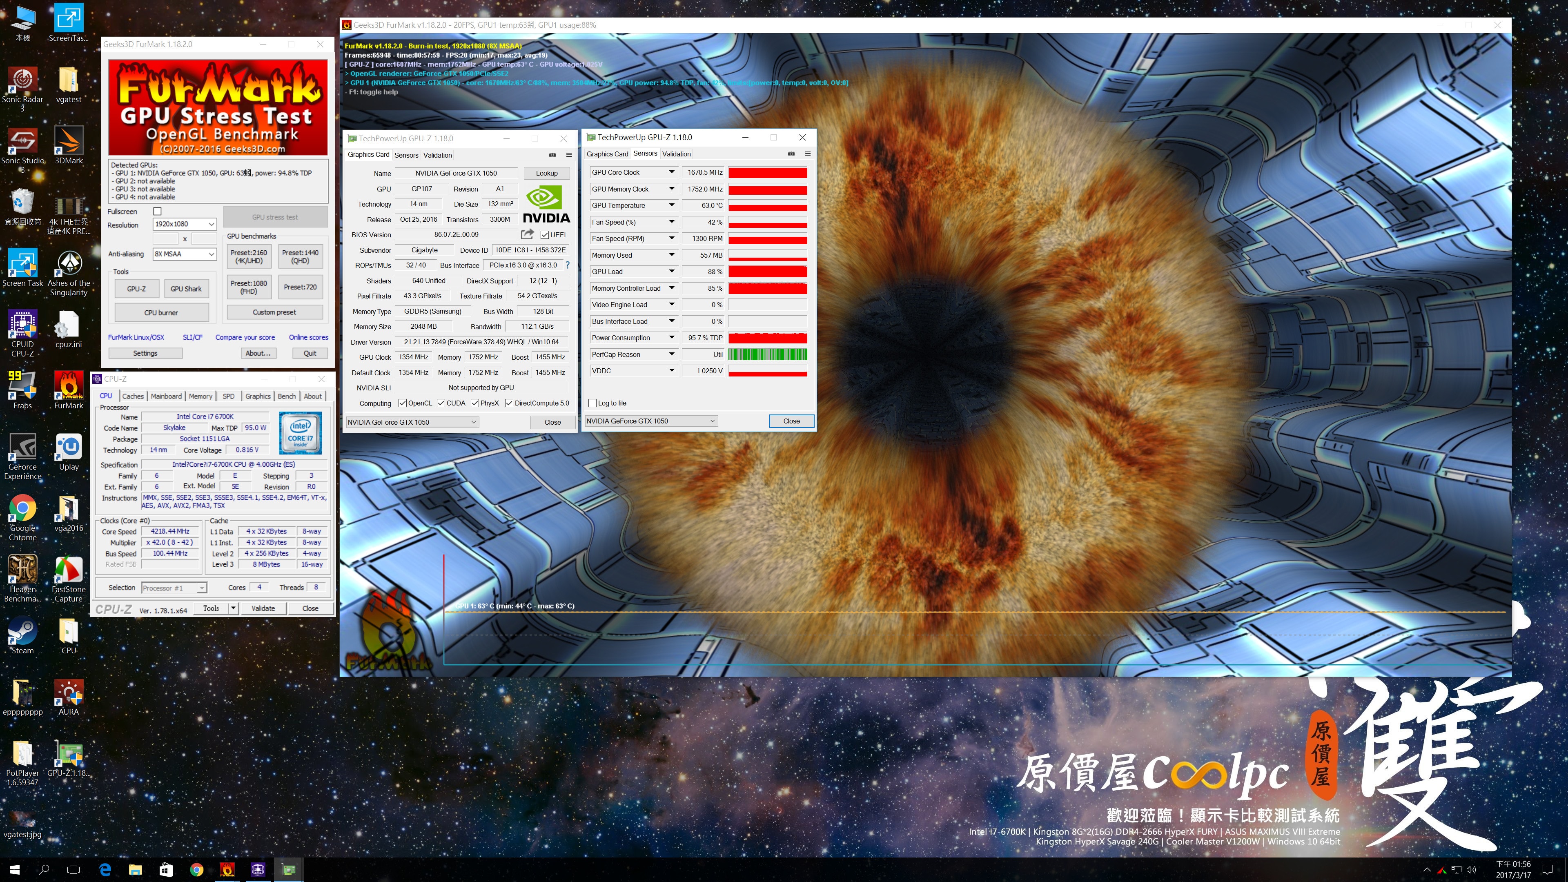Toggle the OpenCL checkbox
Viewport: 1568px width, 882px height.
point(402,403)
